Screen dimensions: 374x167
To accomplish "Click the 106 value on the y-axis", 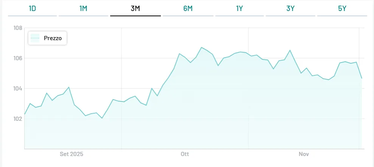I will point(18,58).
